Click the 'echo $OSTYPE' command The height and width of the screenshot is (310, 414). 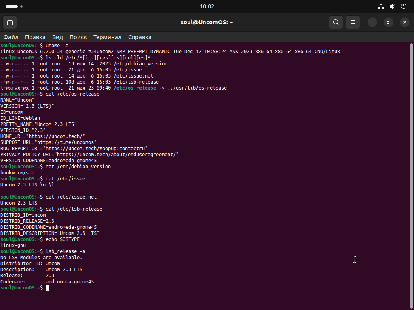coord(63,239)
